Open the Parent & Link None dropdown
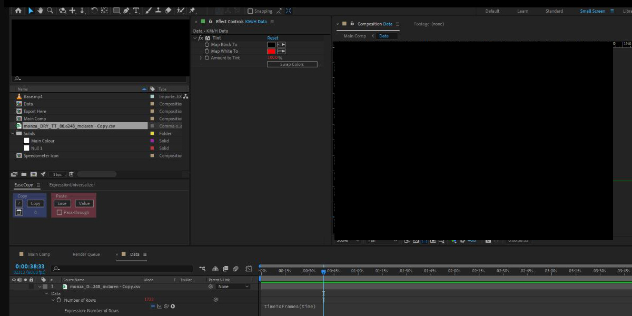Screen dimensions: 632x316 [233, 287]
